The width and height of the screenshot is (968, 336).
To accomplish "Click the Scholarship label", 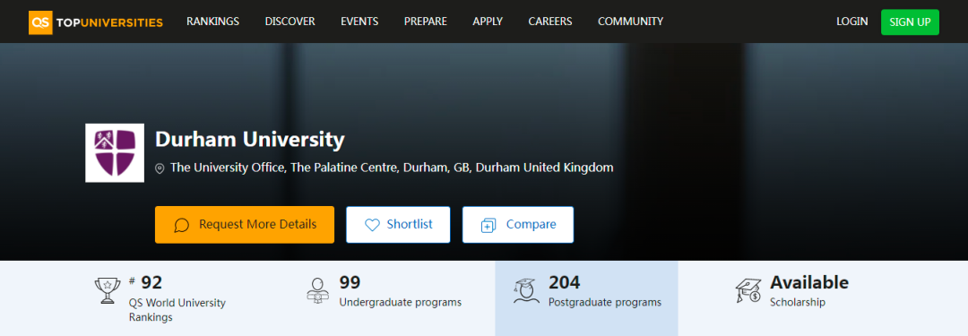I will (798, 303).
